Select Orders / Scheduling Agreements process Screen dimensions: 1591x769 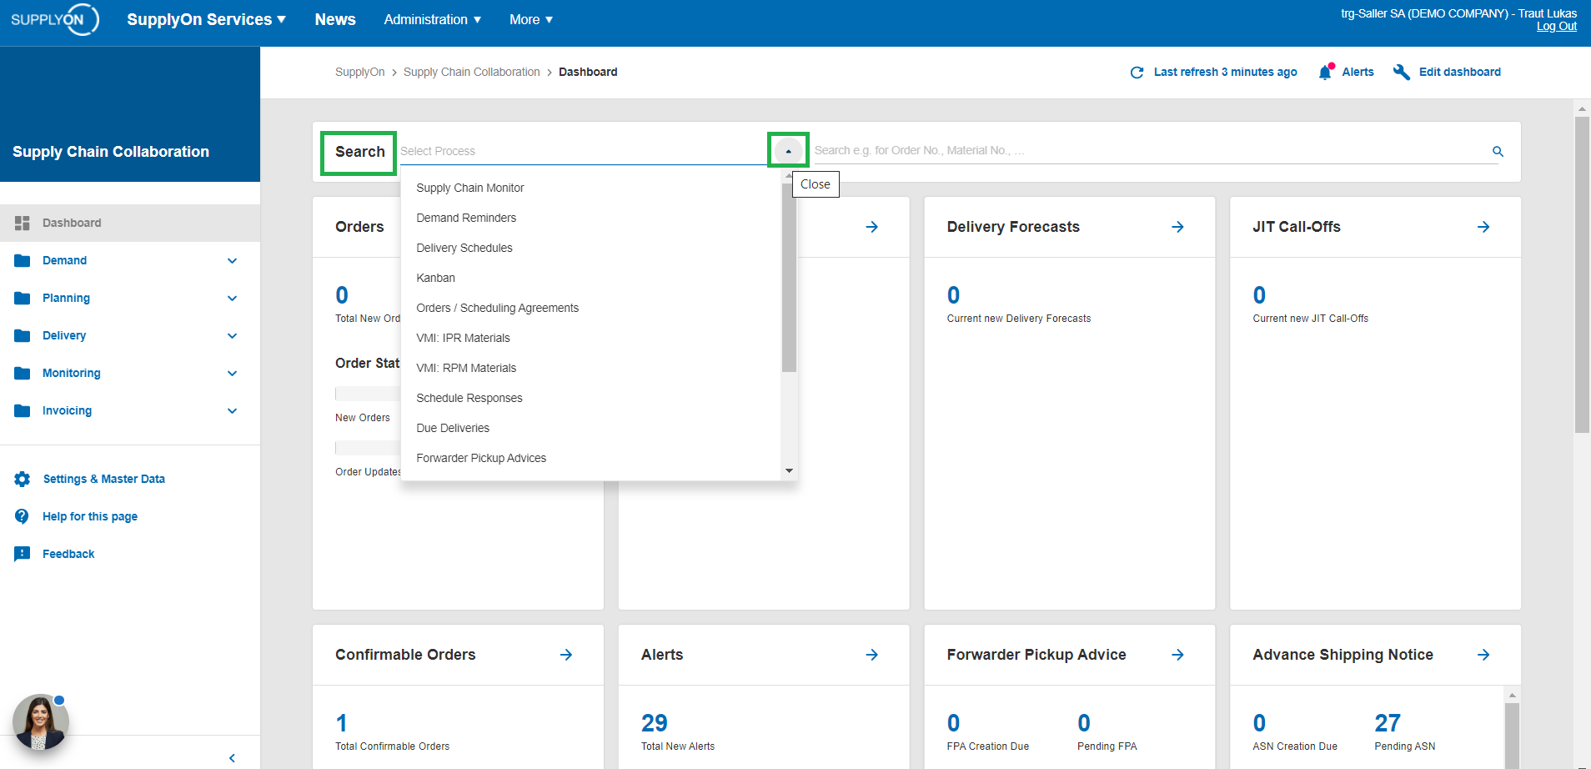[590, 308]
